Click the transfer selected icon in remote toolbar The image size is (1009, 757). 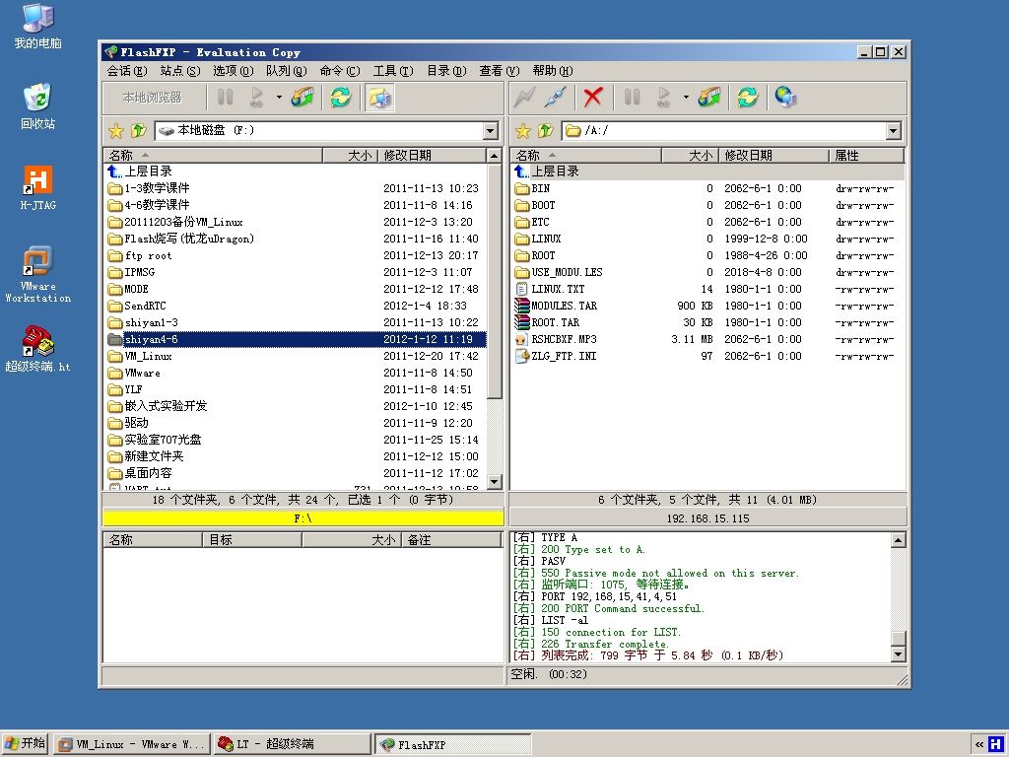709,98
